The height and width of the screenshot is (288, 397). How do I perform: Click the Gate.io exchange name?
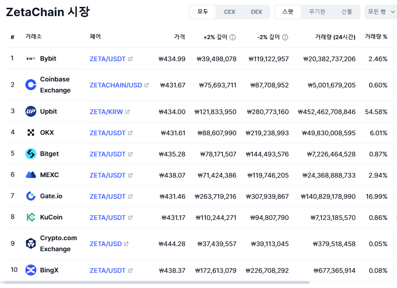point(51,196)
